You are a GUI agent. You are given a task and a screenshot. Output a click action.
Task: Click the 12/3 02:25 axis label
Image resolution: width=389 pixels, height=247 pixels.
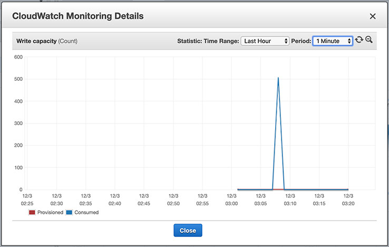[x=27, y=200]
